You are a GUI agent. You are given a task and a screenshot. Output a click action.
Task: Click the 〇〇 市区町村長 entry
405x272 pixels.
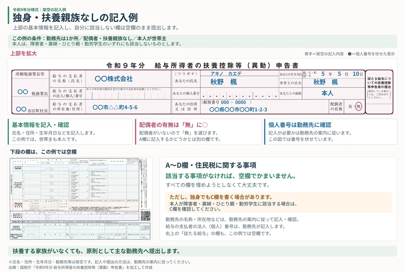32,110
